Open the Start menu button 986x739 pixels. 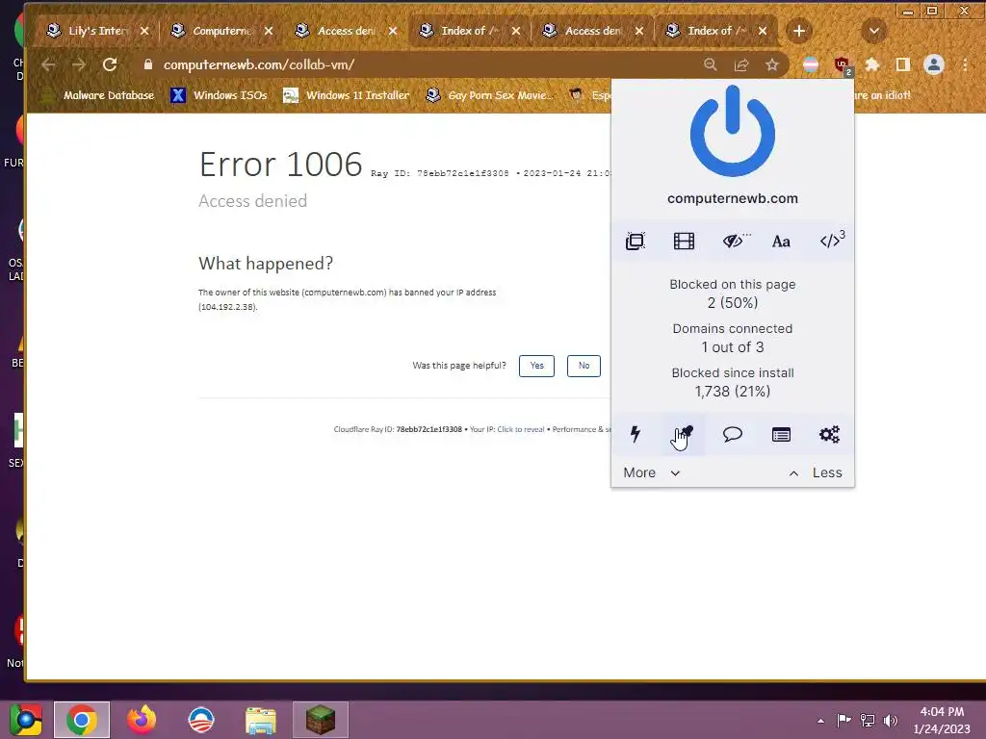click(x=25, y=720)
